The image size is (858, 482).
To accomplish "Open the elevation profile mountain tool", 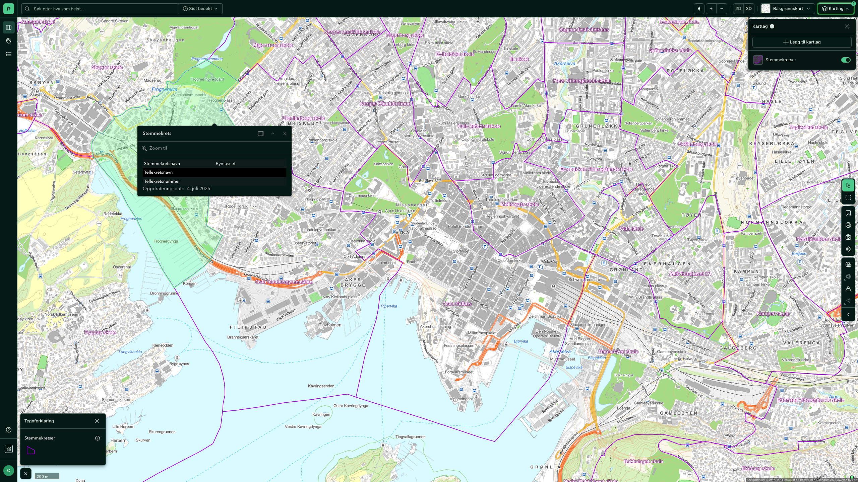I will 848,289.
